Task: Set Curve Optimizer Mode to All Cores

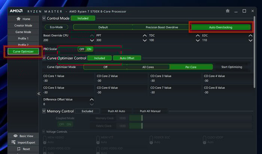Action: pos(148,67)
